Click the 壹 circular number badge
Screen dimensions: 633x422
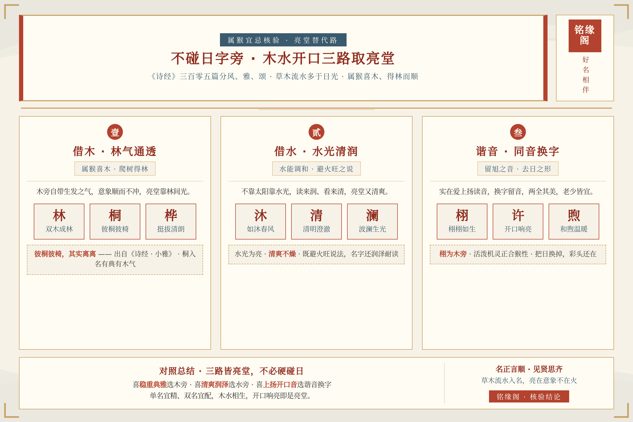[x=115, y=132]
